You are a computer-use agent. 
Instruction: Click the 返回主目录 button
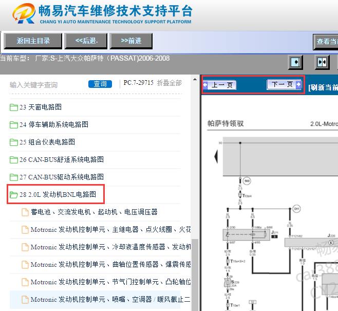33,41
